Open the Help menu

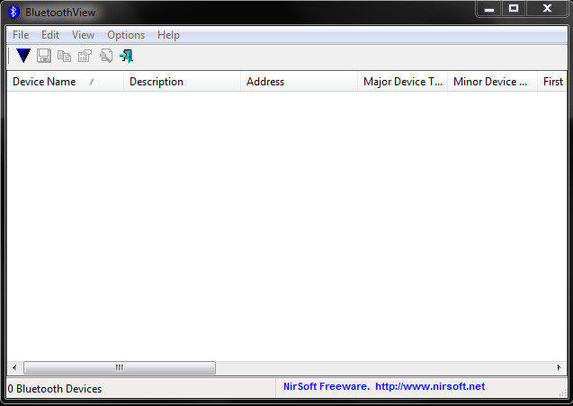(x=168, y=35)
